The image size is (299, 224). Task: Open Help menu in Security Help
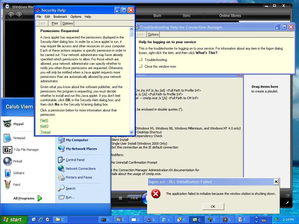point(88,17)
